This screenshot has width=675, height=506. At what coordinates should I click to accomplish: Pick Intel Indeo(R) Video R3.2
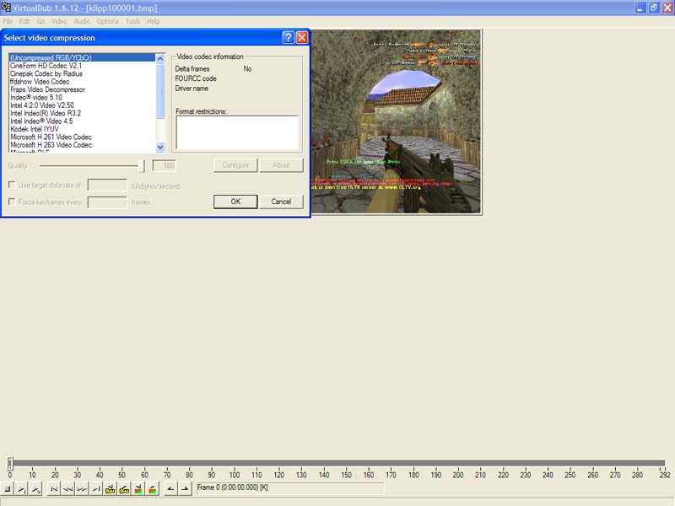pyautogui.click(x=82, y=113)
